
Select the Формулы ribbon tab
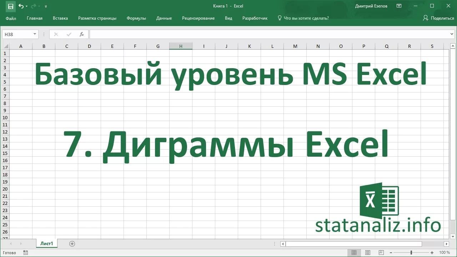pyautogui.click(x=136, y=18)
